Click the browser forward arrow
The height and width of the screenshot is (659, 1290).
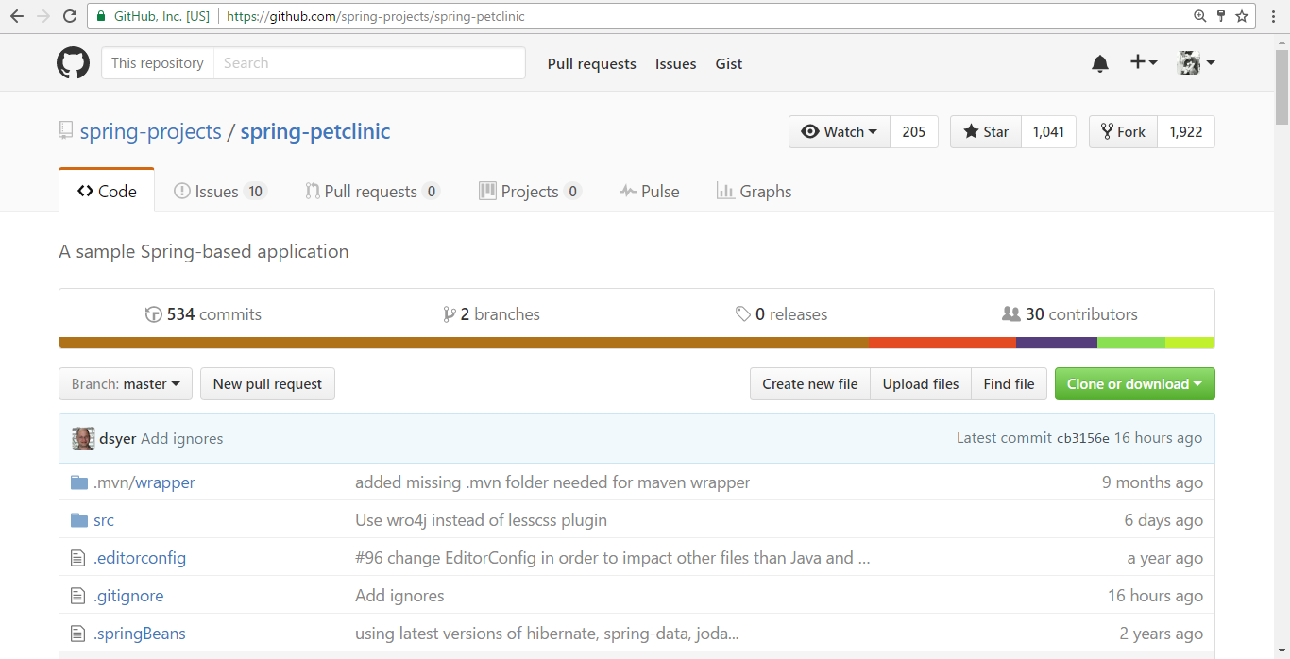pyautogui.click(x=43, y=16)
